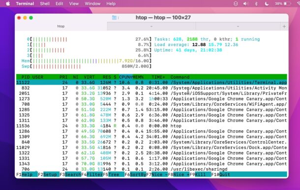The image size is (300, 190).
Task: Select process row PID 2051 iOSSupport
Action: click(151, 93)
